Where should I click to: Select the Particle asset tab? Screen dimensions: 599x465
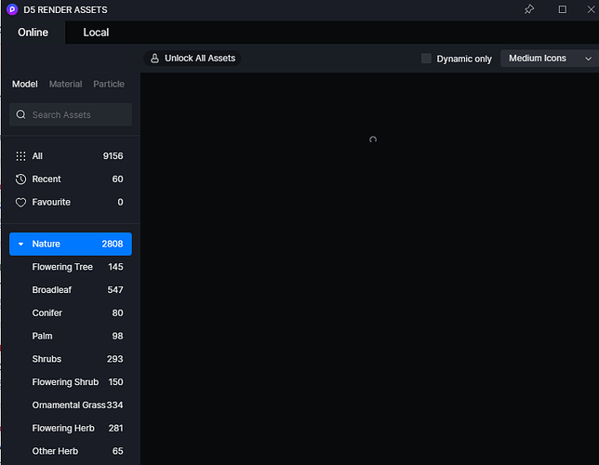(109, 84)
